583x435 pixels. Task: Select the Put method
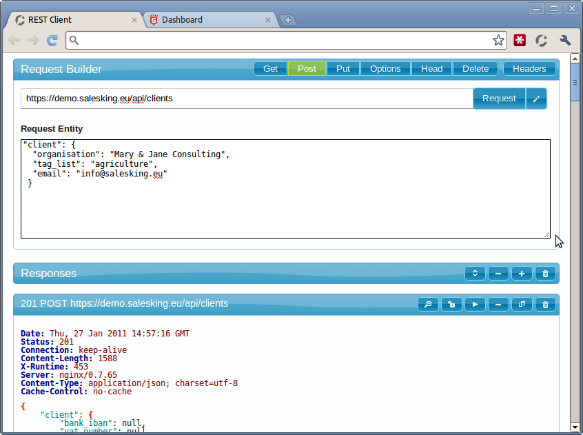342,69
